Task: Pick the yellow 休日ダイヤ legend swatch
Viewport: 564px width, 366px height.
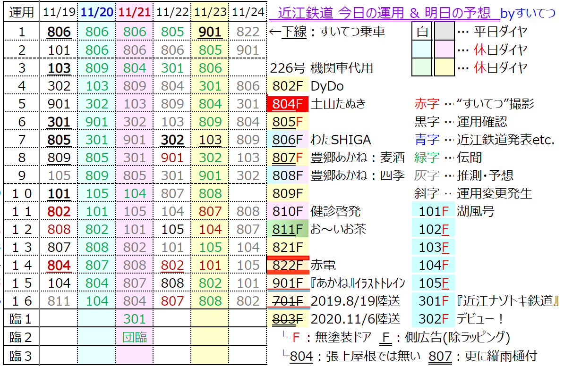Action: pos(444,67)
